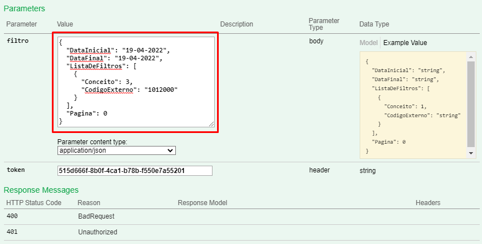Click the filtro parameter name
482x244 pixels.
17,41
